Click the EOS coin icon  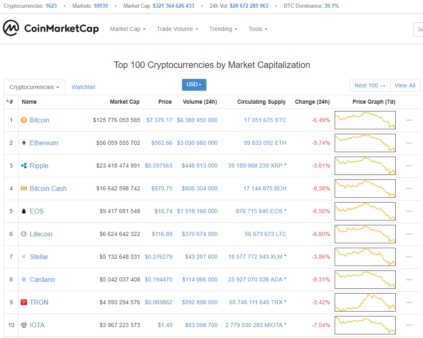click(x=24, y=211)
